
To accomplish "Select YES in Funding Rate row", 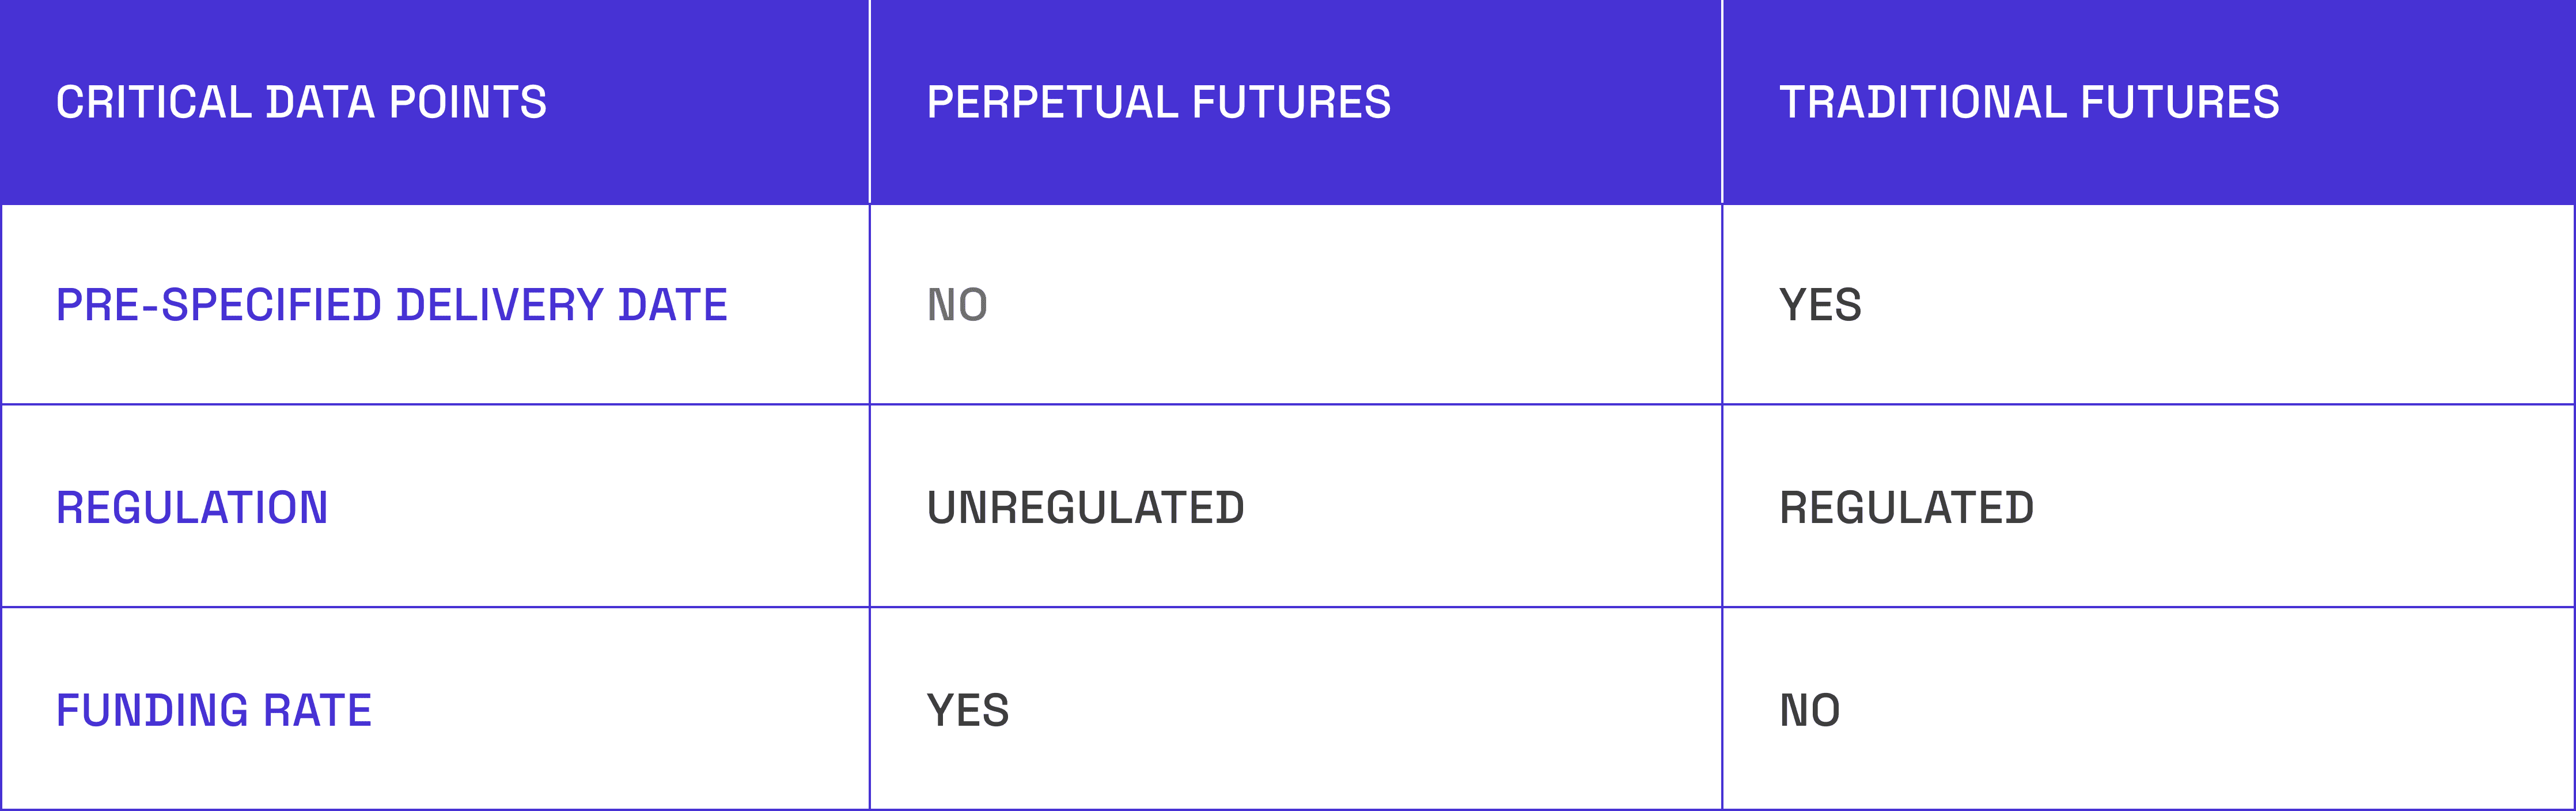I will (x=968, y=711).
